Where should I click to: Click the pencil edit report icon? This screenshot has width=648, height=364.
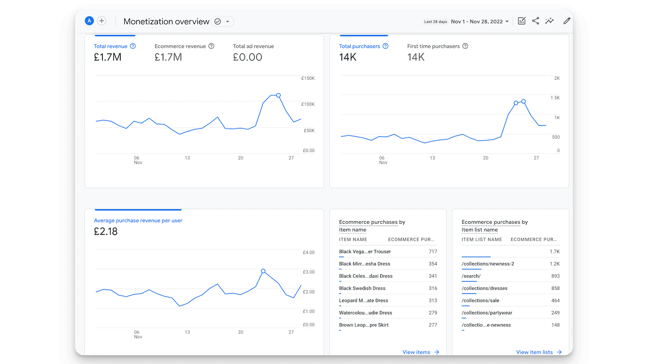pyautogui.click(x=567, y=21)
